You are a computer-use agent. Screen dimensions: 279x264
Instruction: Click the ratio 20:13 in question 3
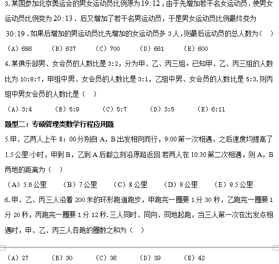click(x=63, y=18)
